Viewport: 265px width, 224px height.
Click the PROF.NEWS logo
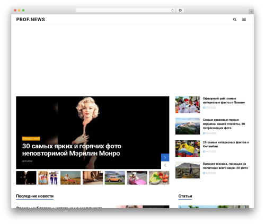click(x=31, y=20)
